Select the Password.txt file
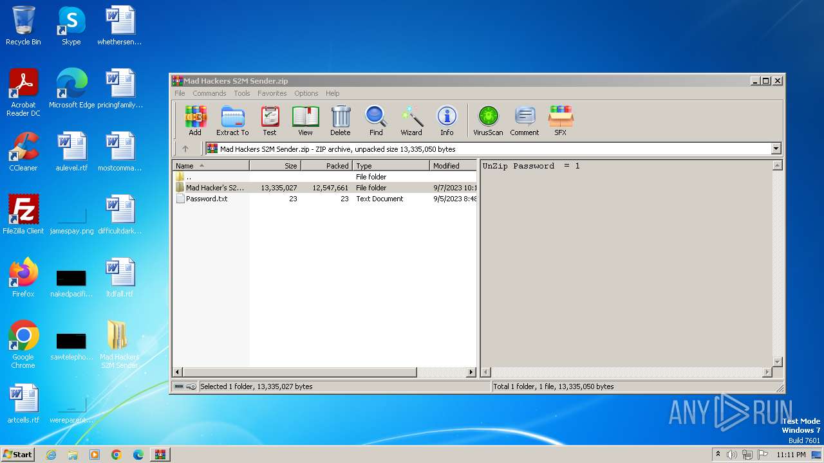 coord(324,199)
